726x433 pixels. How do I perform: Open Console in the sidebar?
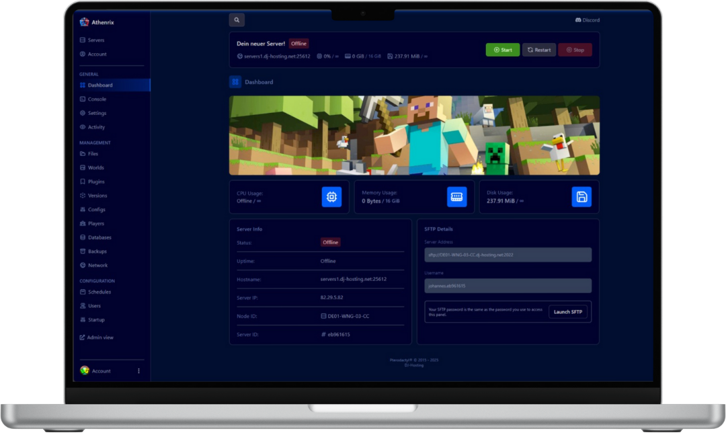pos(97,99)
